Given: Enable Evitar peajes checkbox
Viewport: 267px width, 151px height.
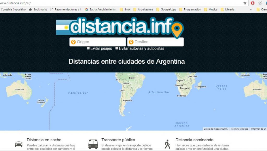Looking at the screenshot, I should 88,48.
